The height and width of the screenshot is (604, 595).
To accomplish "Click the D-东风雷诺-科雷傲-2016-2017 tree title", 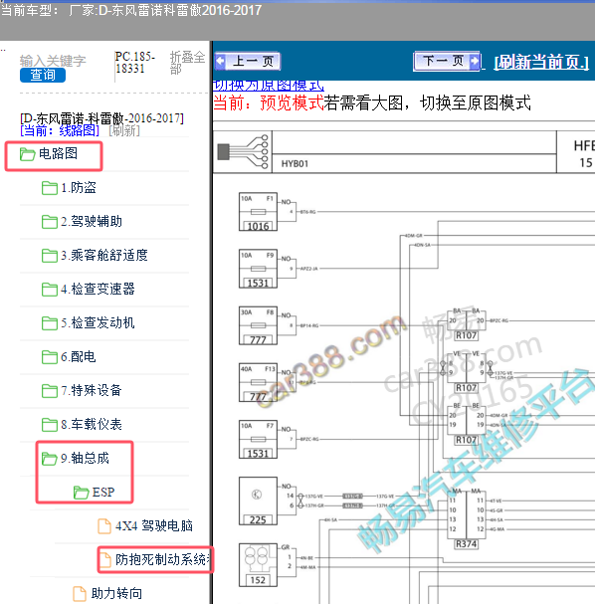I will coord(102,117).
